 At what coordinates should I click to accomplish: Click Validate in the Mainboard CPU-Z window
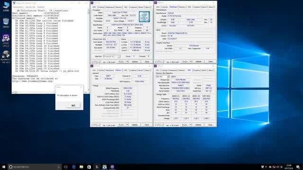[198, 62]
